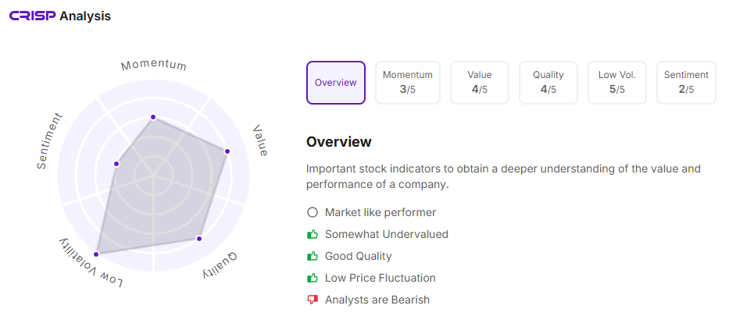Click the Quality data point on radar chart
Image resolution: width=736 pixels, height=323 pixels.
click(199, 238)
